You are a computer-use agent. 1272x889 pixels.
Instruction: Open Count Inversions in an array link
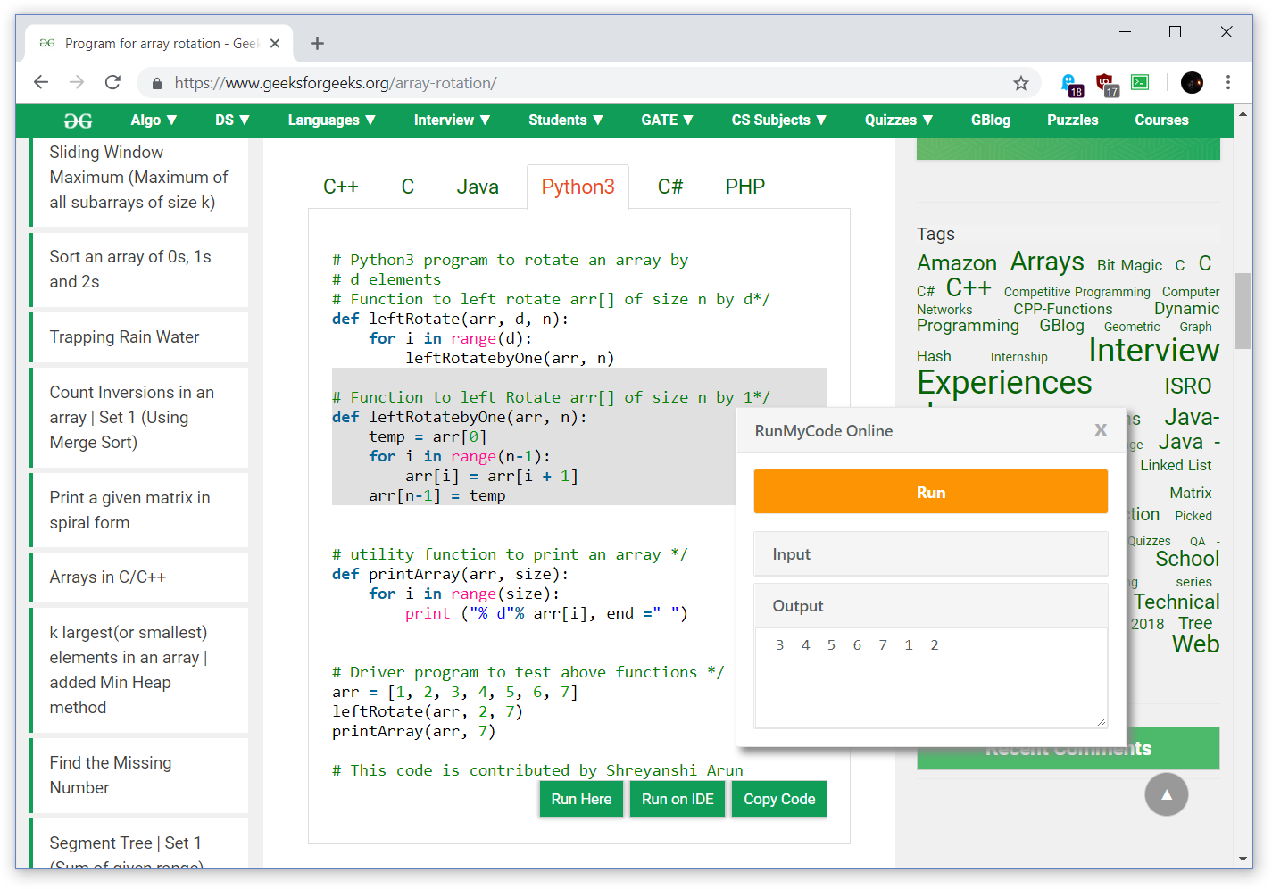(131, 417)
